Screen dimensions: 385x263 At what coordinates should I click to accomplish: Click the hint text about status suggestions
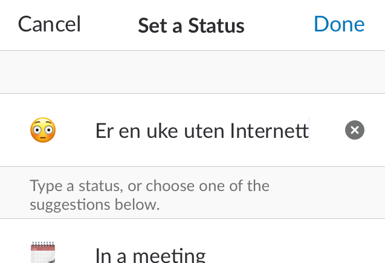149,195
